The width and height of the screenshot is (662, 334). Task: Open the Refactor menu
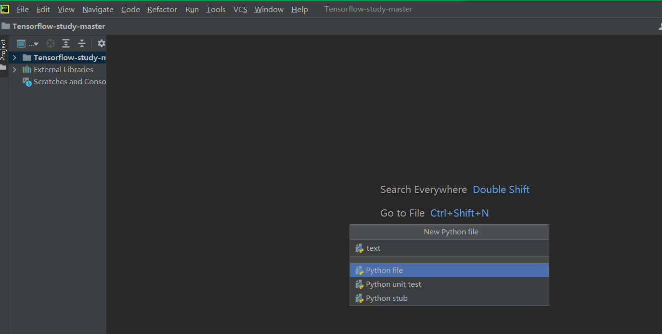(x=162, y=9)
